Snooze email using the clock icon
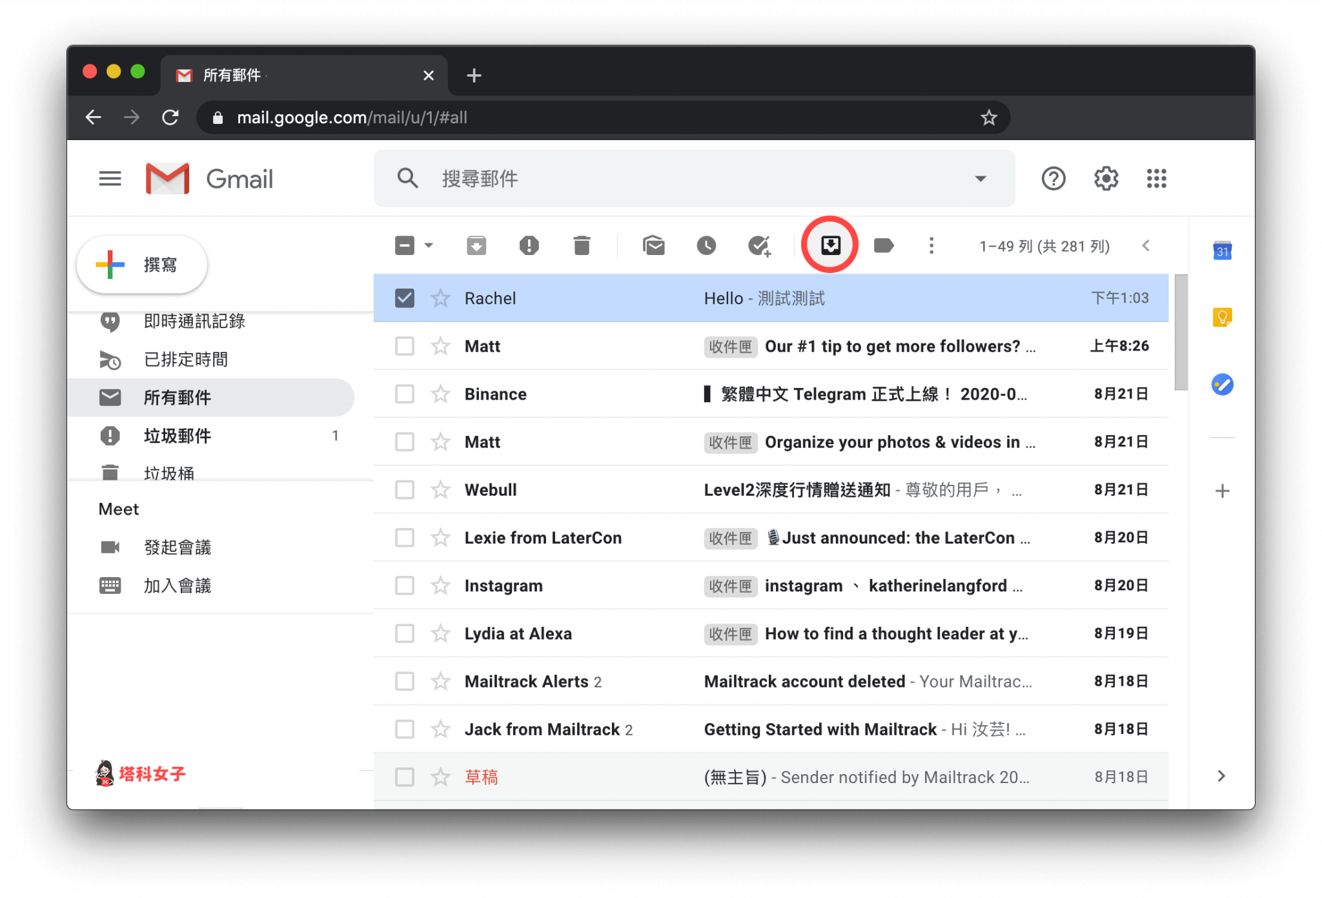Viewport: 1322px width, 898px height. tap(706, 245)
